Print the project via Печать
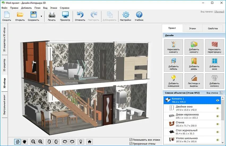 tap(52, 16)
